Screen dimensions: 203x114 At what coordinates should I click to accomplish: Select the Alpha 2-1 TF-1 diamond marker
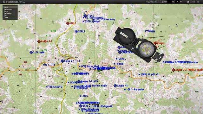[x=62, y=61]
